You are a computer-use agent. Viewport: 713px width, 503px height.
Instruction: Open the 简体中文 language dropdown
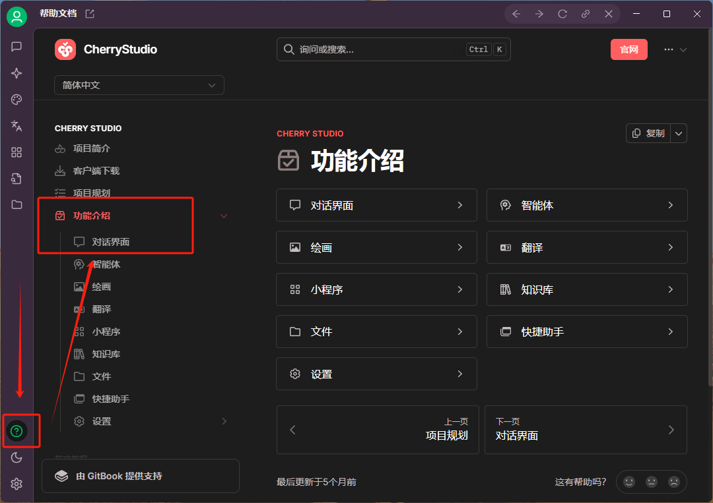(139, 85)
